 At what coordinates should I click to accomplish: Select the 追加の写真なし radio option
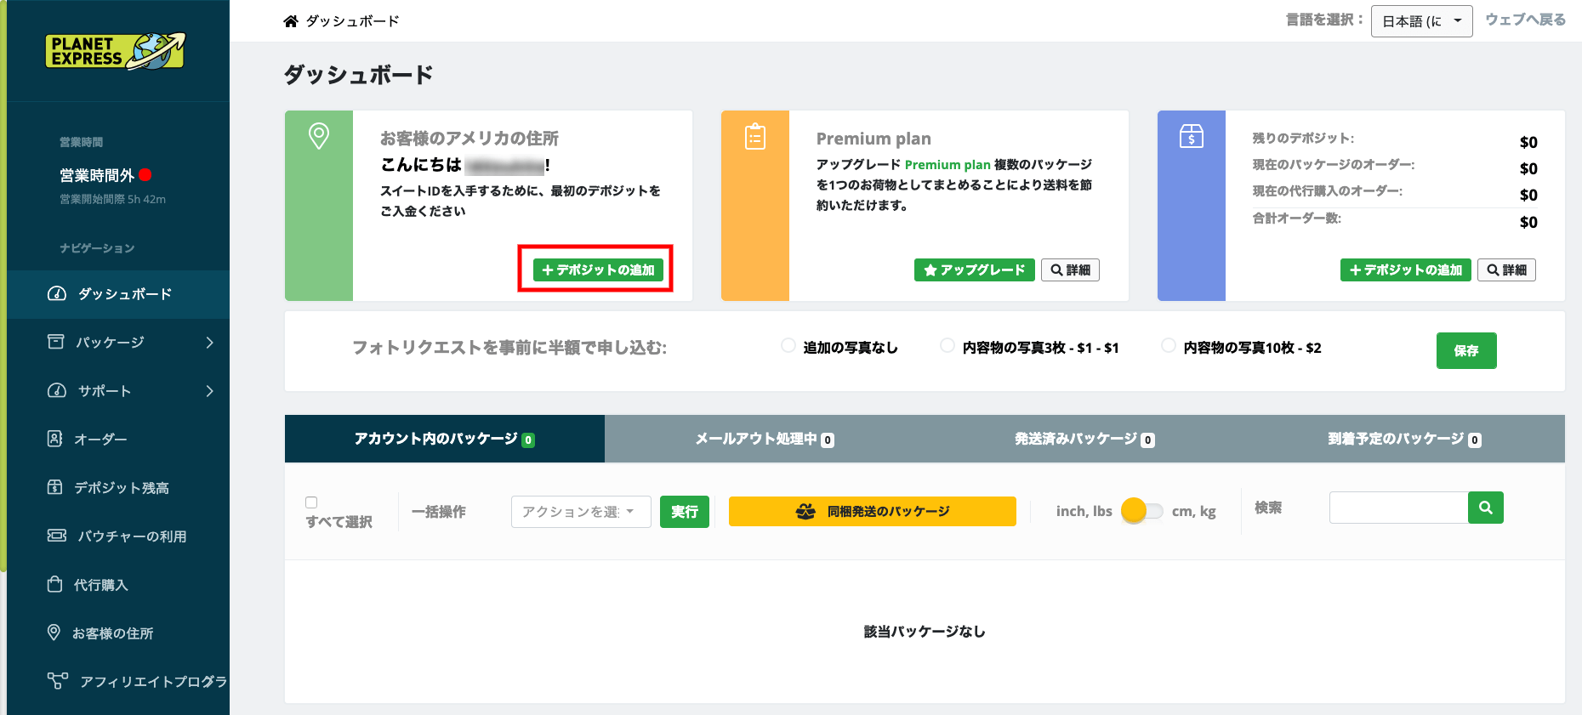(788, 345)
